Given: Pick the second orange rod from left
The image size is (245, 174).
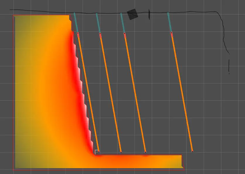Looking at the screenshot, I should click(111, 93).
